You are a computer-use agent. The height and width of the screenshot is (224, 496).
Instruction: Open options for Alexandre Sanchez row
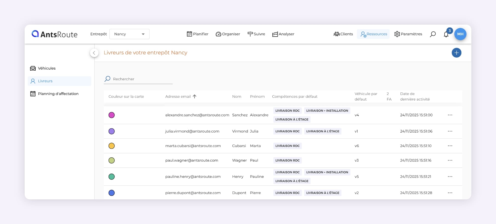click(x=450, y=115)
